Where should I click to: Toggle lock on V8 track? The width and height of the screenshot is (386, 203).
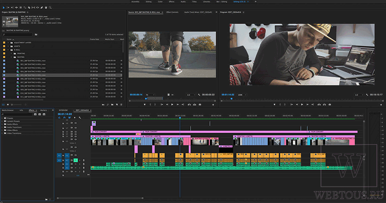point(63,123)
